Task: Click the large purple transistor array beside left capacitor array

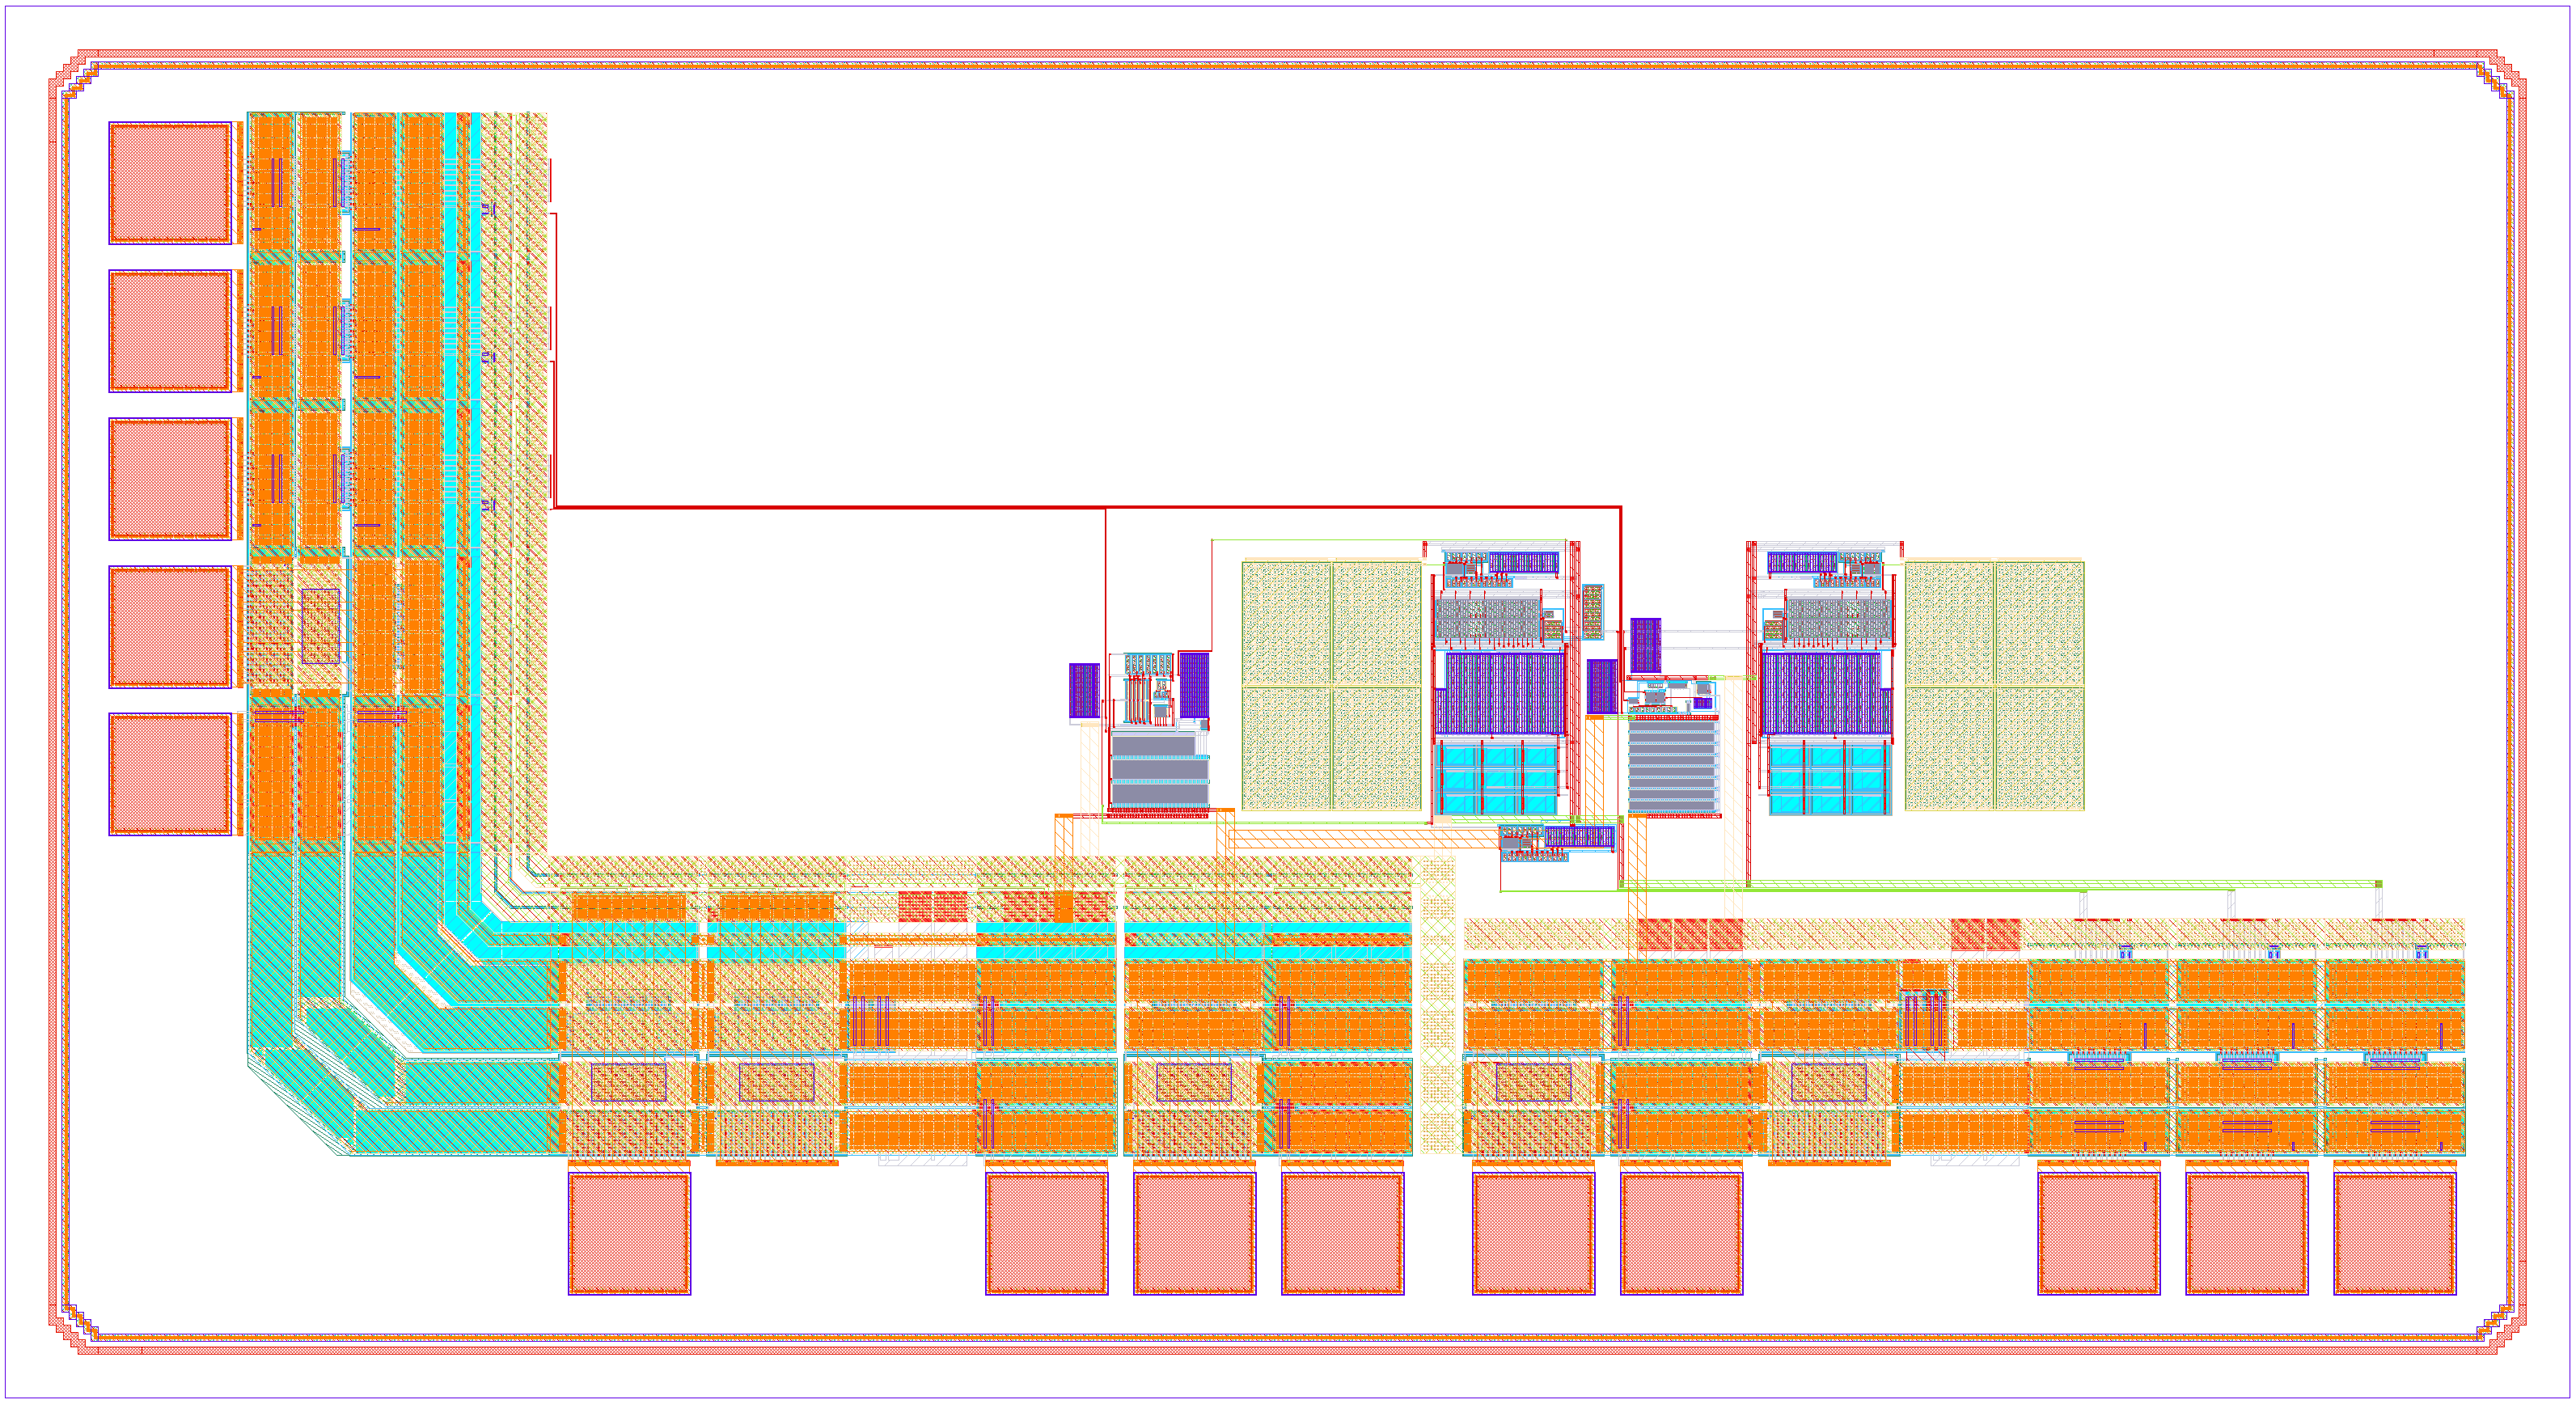Action: 1500,693
